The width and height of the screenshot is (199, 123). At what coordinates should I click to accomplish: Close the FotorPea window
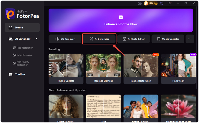pos(194,3)
